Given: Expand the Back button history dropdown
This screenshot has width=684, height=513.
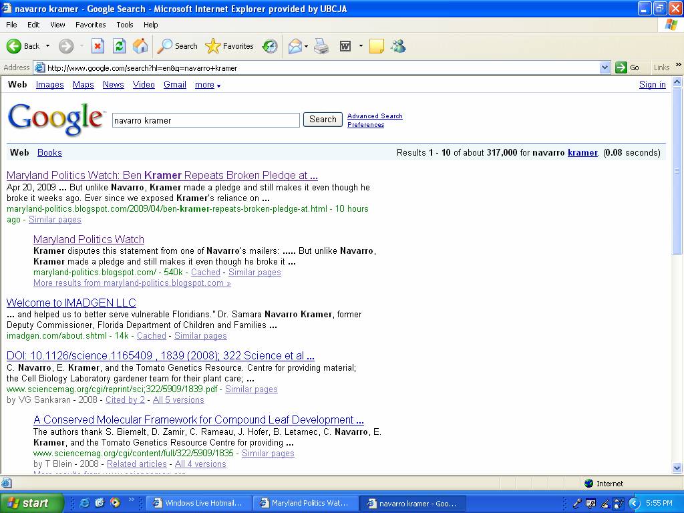Looking at the screenshot, I should click(47, 46).
